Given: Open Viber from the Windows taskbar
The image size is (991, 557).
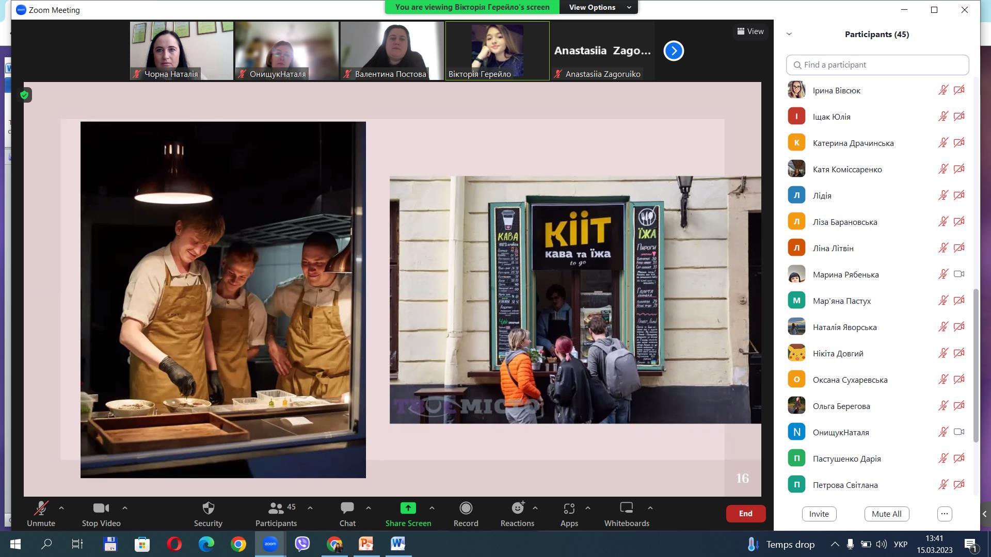Looking at the screenshot, I should pos(302,544).
